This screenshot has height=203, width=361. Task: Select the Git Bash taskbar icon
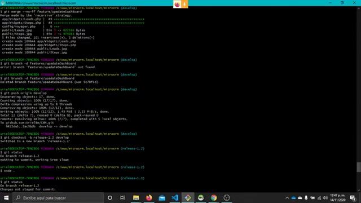188,198
